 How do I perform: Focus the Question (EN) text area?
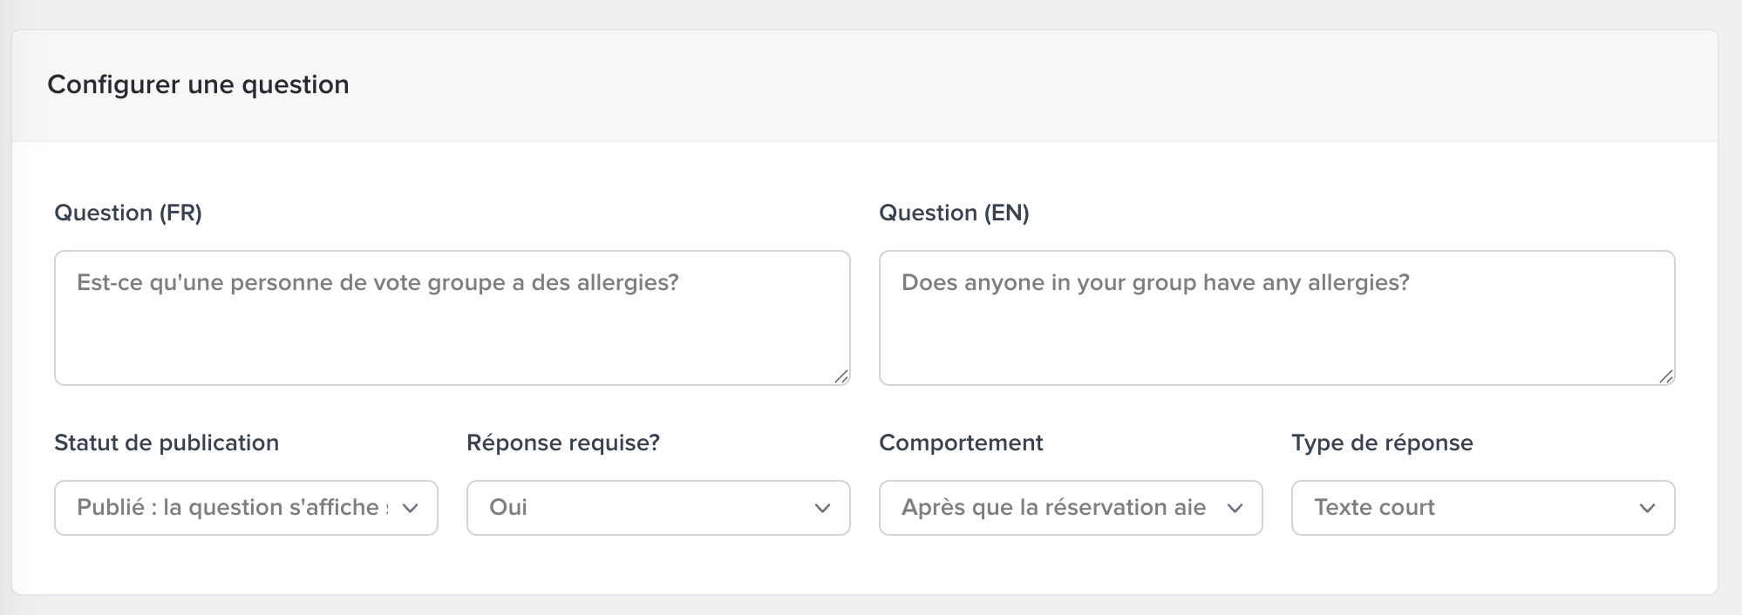(1276, 331)
